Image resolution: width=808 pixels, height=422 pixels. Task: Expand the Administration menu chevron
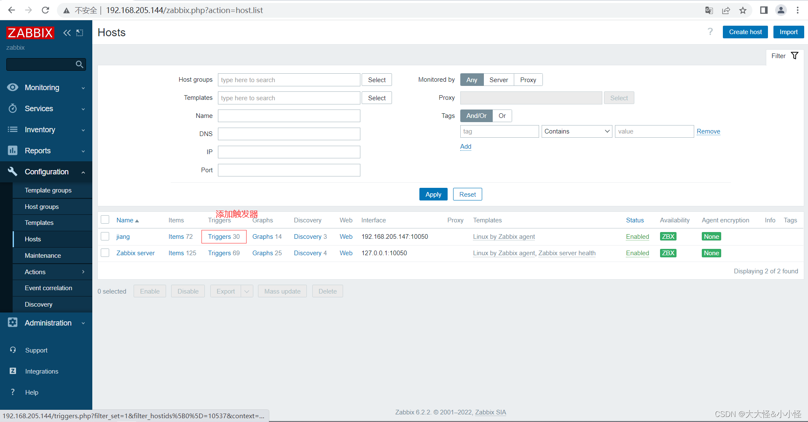(83, 323)
